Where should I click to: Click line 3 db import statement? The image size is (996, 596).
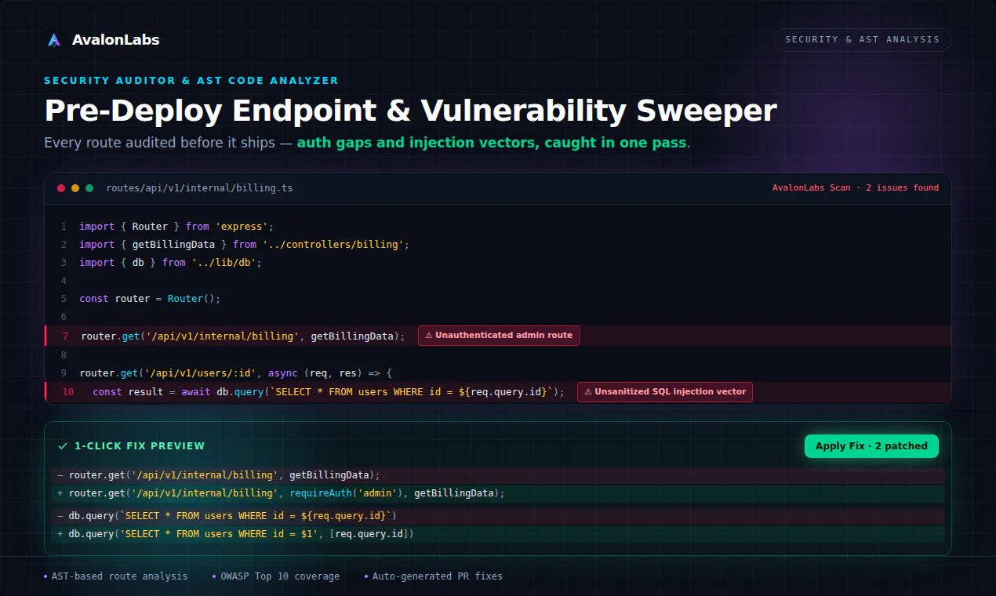pyautogui.click(x=170, y=263)
